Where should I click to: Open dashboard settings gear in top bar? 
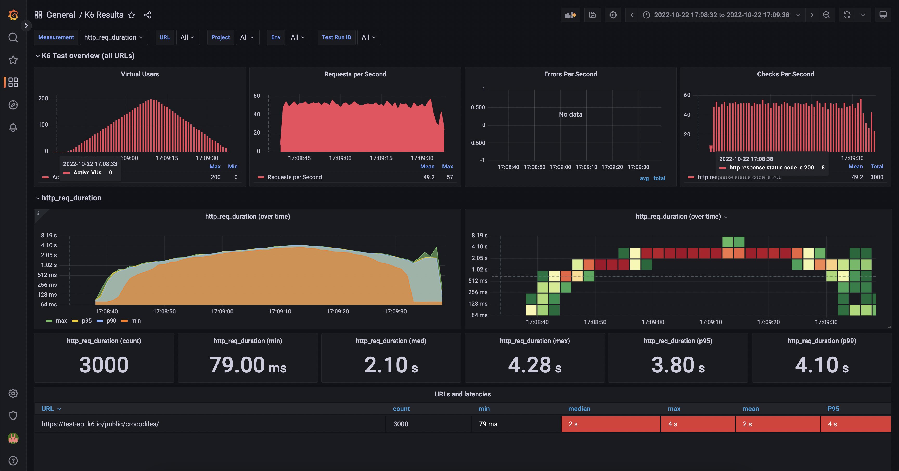(613, 15)
